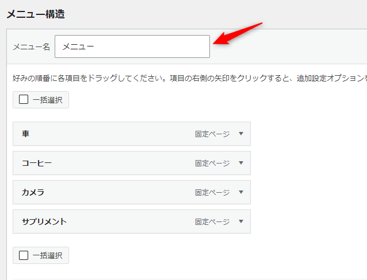Select the サプリメント menu item title
Image resolution: width=367 pixels, height=280 pixels.
[44, 221]
